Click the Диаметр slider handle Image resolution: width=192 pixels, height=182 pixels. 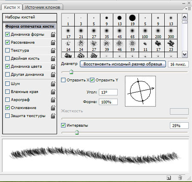[x=71, y=72]
